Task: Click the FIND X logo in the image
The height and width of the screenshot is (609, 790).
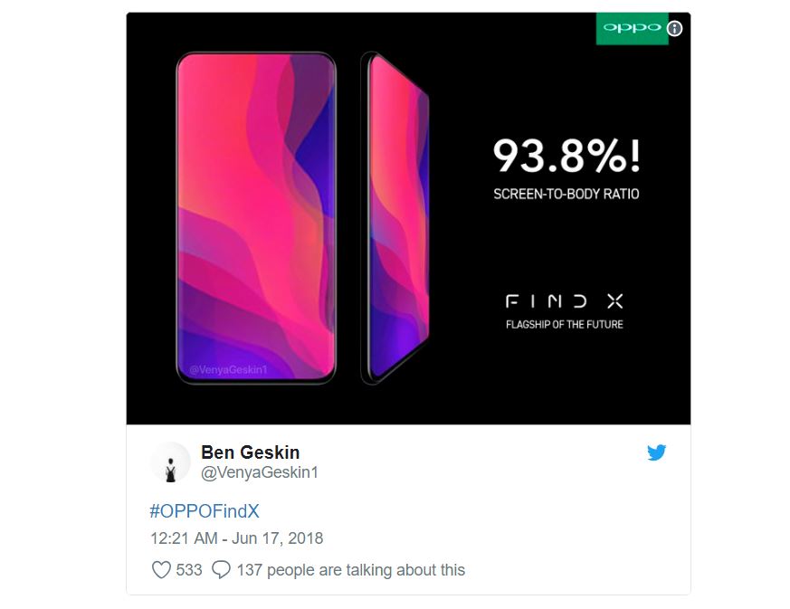Action: coord(565,301)
